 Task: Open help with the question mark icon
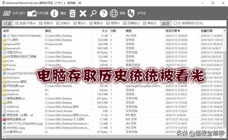[104, 14]
